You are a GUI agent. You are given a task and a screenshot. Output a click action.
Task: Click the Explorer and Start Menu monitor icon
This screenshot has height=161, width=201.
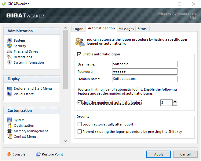tap(9, 88)
